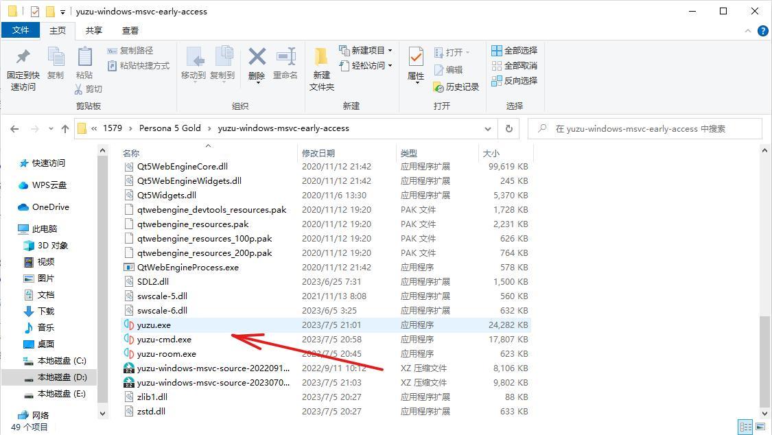
Task: Select QtWebEngineProcess.exe in the list
Action: point(326,267)
